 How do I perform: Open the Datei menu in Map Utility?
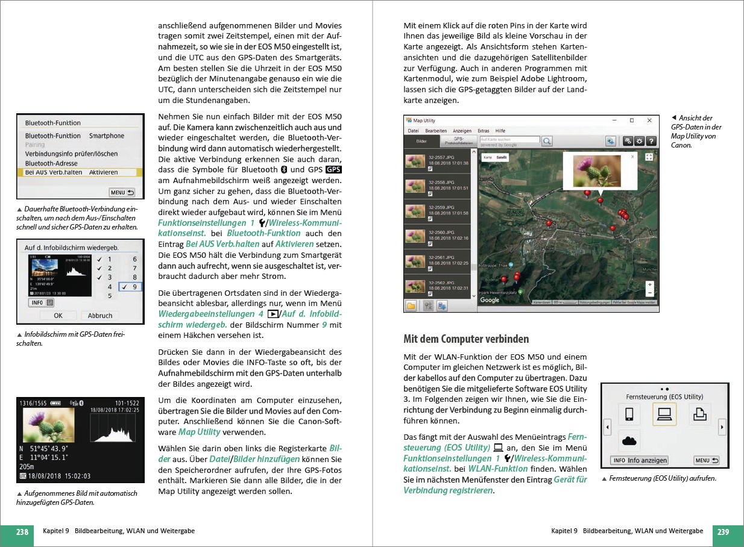tap(413, 131)
